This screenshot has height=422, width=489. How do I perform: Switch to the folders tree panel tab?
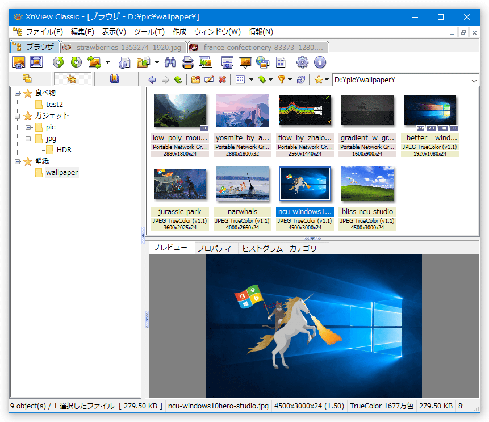pyautogui.click(x=27, y=78)
